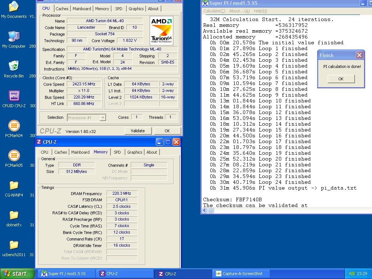Click the taskbar clock showing 23:29

click(362, 274)
